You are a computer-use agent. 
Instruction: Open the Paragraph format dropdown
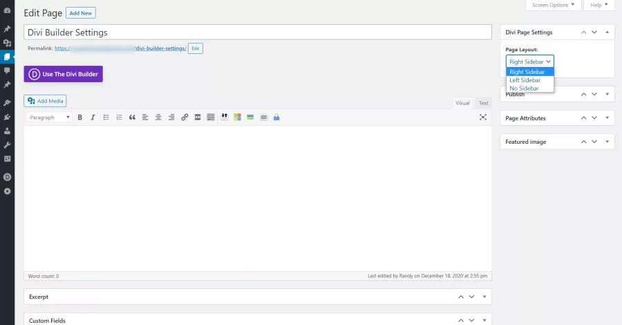pos(49,117)
